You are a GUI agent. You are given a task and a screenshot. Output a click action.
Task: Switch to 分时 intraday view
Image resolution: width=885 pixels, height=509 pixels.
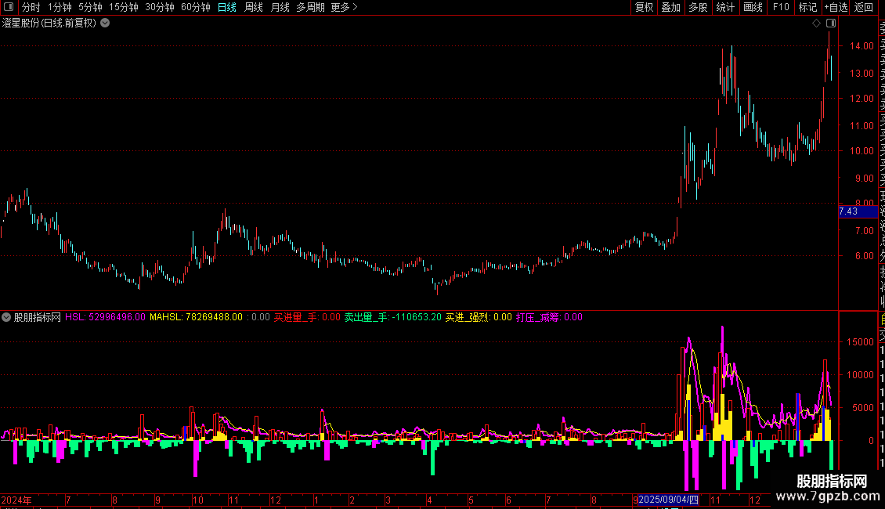point(31,7)
